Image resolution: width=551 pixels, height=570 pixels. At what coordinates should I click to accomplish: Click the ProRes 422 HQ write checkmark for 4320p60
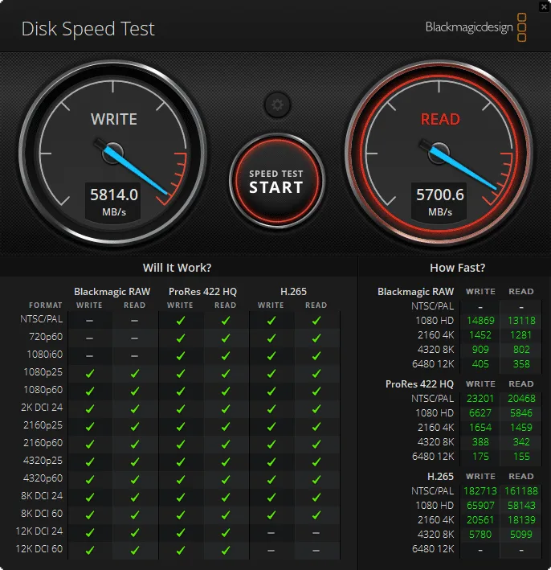click(181, 479)
